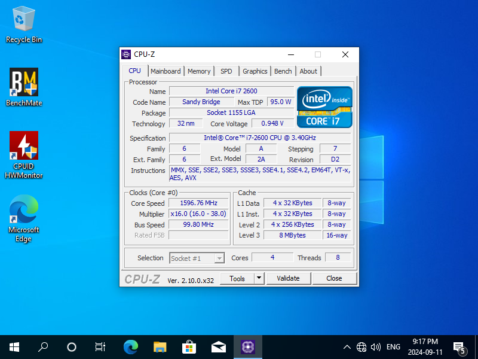Switch to the Bench tab

283,71
